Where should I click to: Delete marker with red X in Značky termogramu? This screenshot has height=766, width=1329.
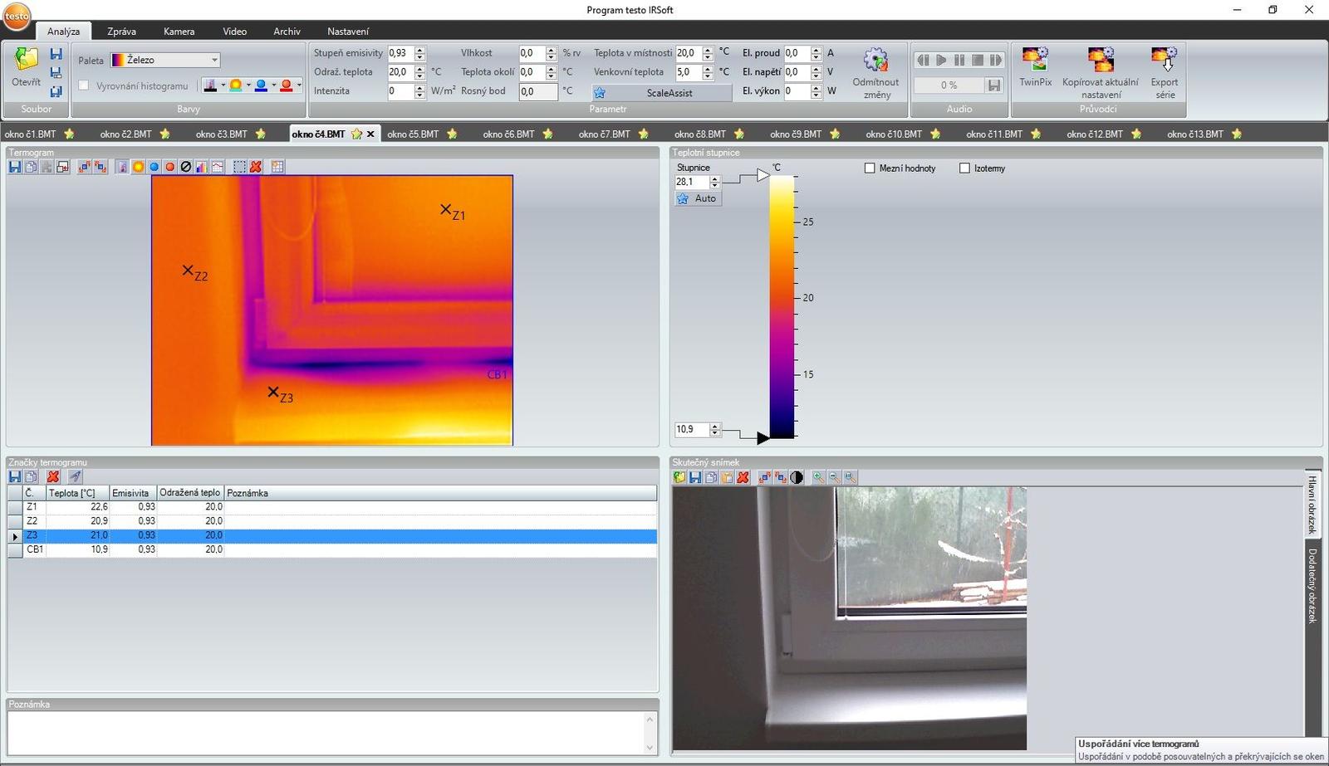tap(53, 477)
